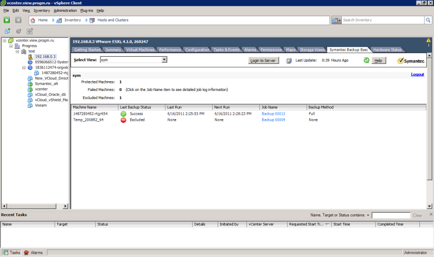Open the Backup 00013 job link

tap(273, 114)
